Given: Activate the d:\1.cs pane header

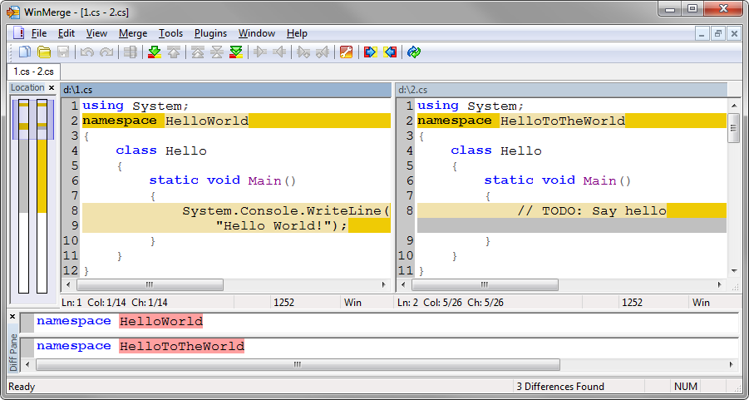Looking at the screenshot, I should click(226, 90).
